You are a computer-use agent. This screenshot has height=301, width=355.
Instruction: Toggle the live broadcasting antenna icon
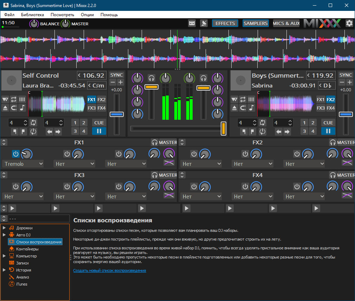pos(204,23)
